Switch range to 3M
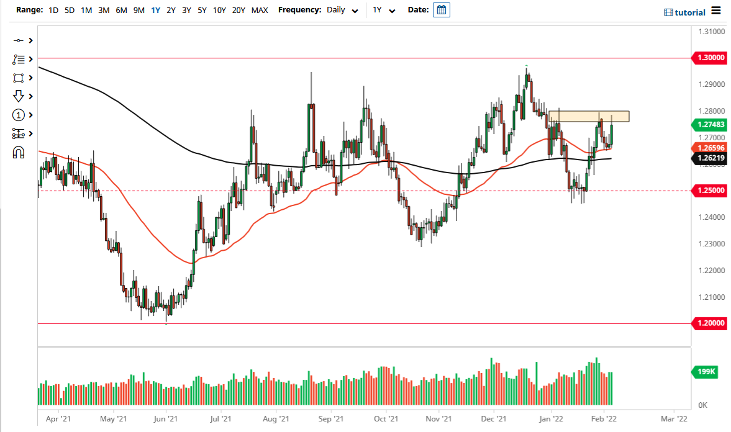731x432 pixels. (103, 10)
